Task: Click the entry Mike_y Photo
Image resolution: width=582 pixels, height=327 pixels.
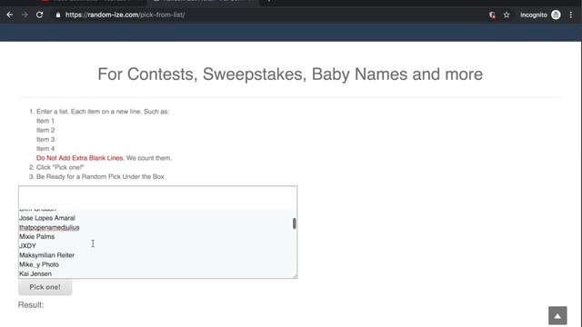Action: pyautogui.click(x=39, y=264)
